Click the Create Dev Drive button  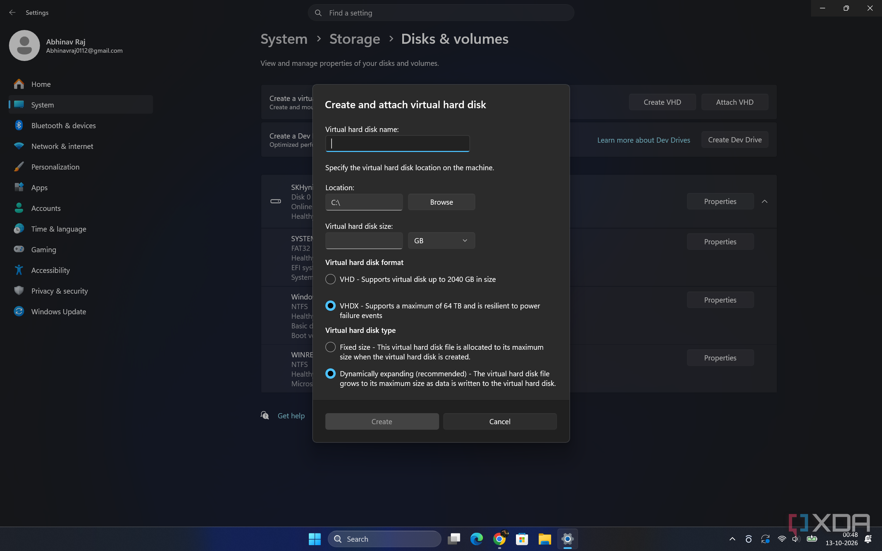735,140
